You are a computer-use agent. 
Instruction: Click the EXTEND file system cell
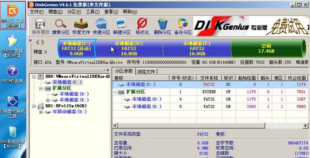pos(209,92)
